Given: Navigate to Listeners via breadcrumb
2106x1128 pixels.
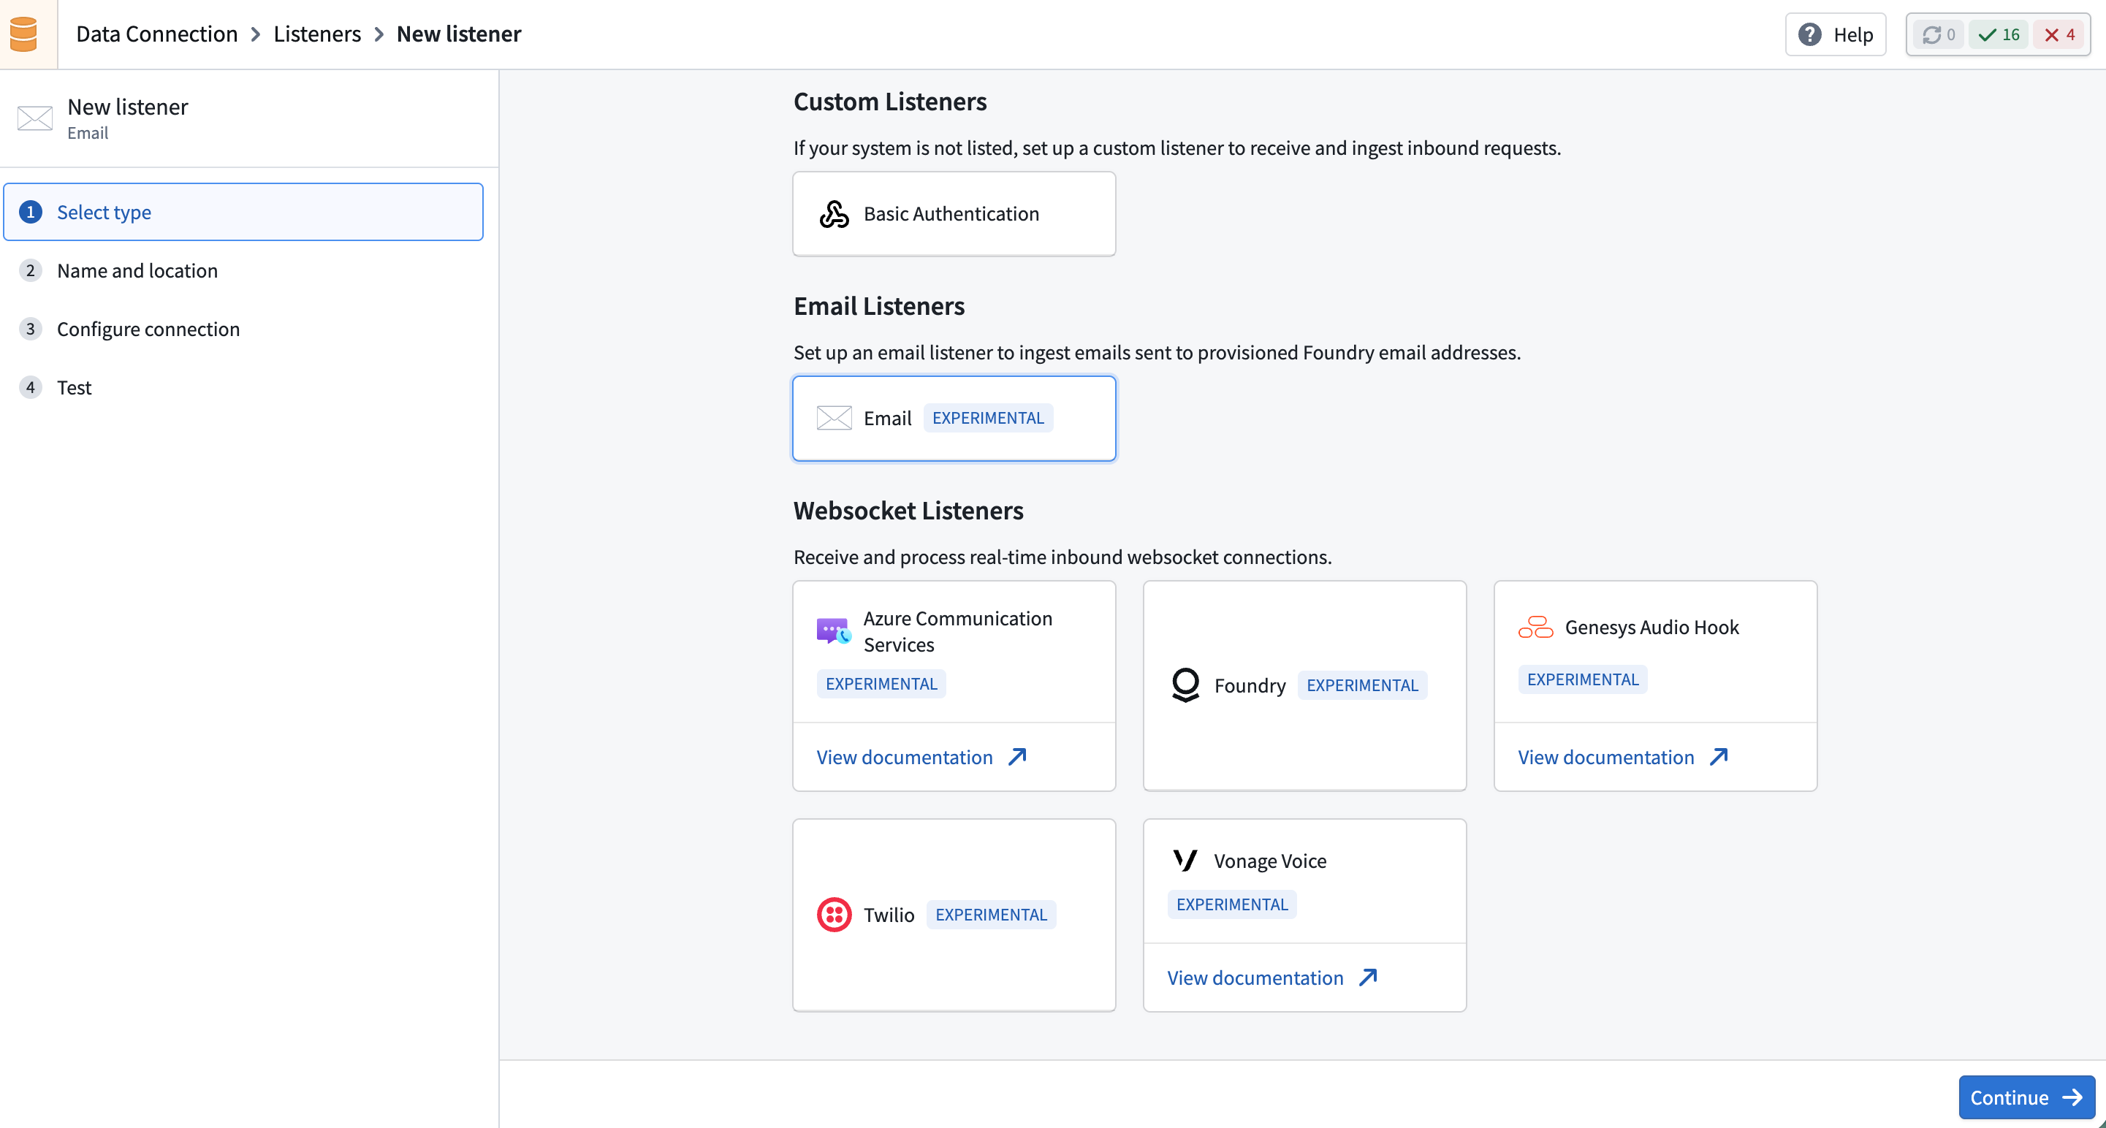Looking at the screenshot, I should pos(316,34).
